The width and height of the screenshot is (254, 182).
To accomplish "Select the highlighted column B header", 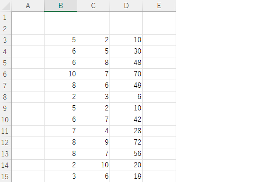I will coord(61,6).
